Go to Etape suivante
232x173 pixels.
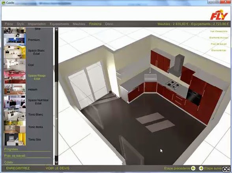pyautogui.click(x=213, y=168)
